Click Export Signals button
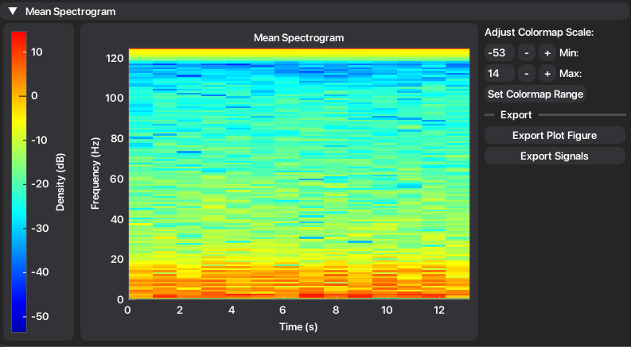Screen dimensions: 631x347 [x=555, y=156]
